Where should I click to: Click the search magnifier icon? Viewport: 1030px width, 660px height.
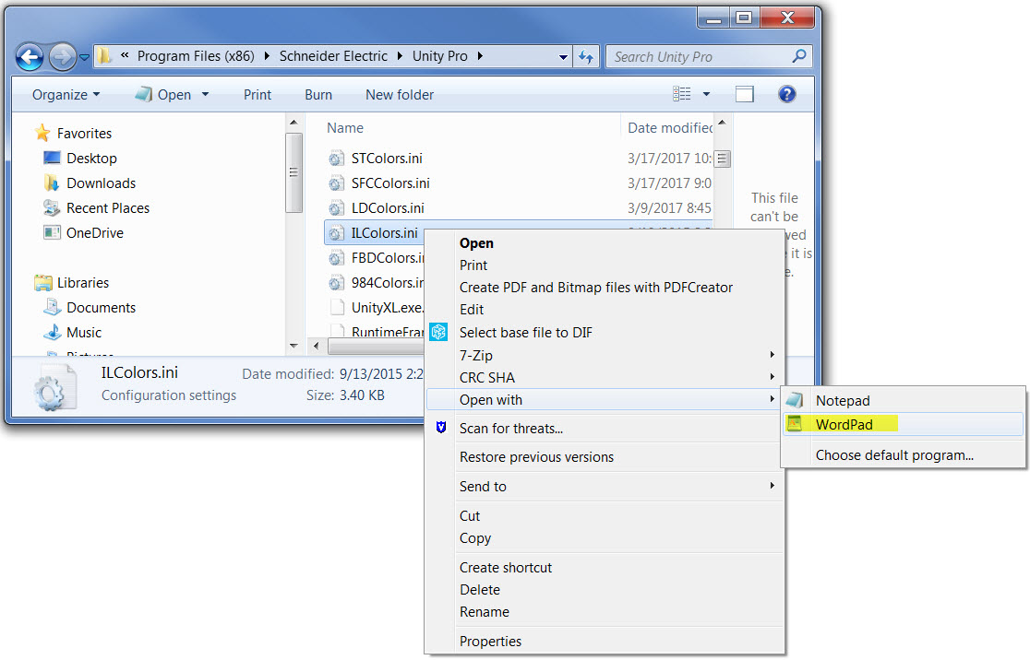[798, 56]
